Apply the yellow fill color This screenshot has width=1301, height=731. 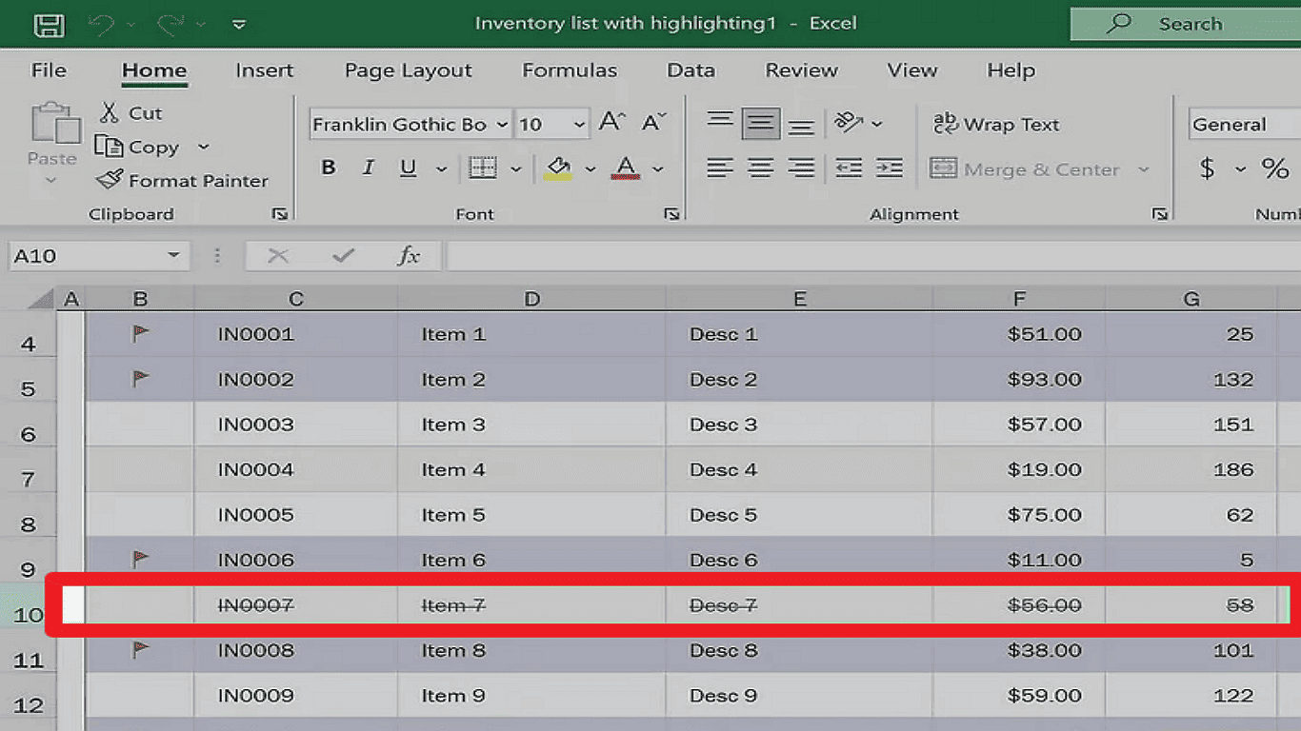tap(558, 168)
